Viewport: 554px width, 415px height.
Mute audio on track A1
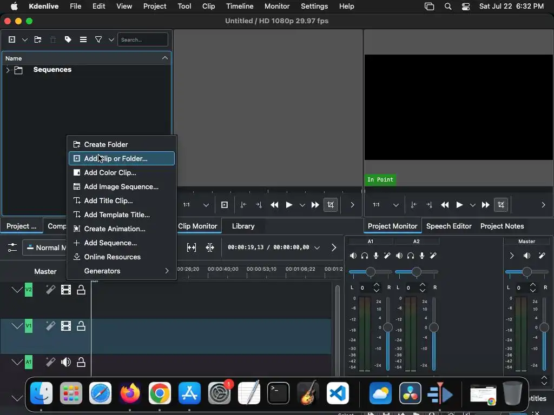(x=65, y=362)
